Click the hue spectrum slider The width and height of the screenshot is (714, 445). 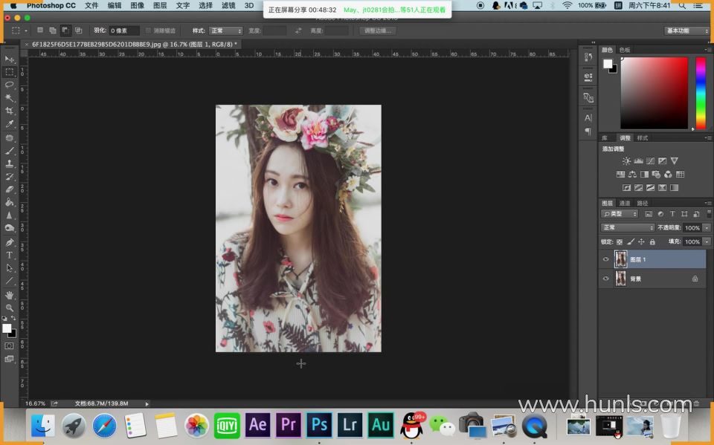(x=701, y=93)
